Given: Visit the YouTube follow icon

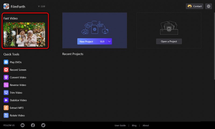Looking at the screenshot, I should (23, 125).
